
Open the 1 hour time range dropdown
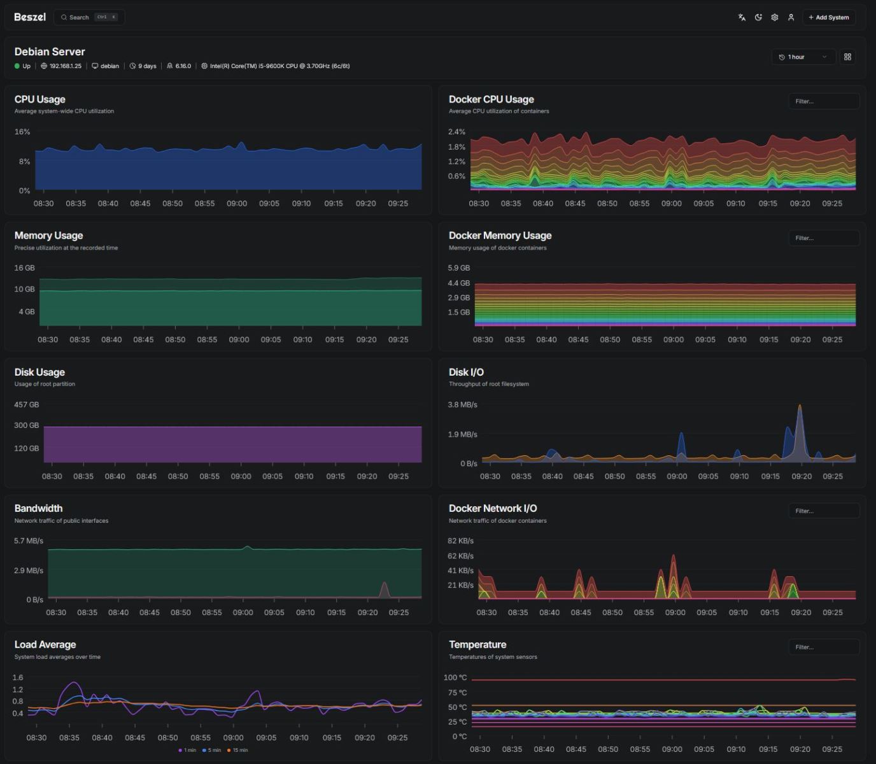click(x=803, y=57)
